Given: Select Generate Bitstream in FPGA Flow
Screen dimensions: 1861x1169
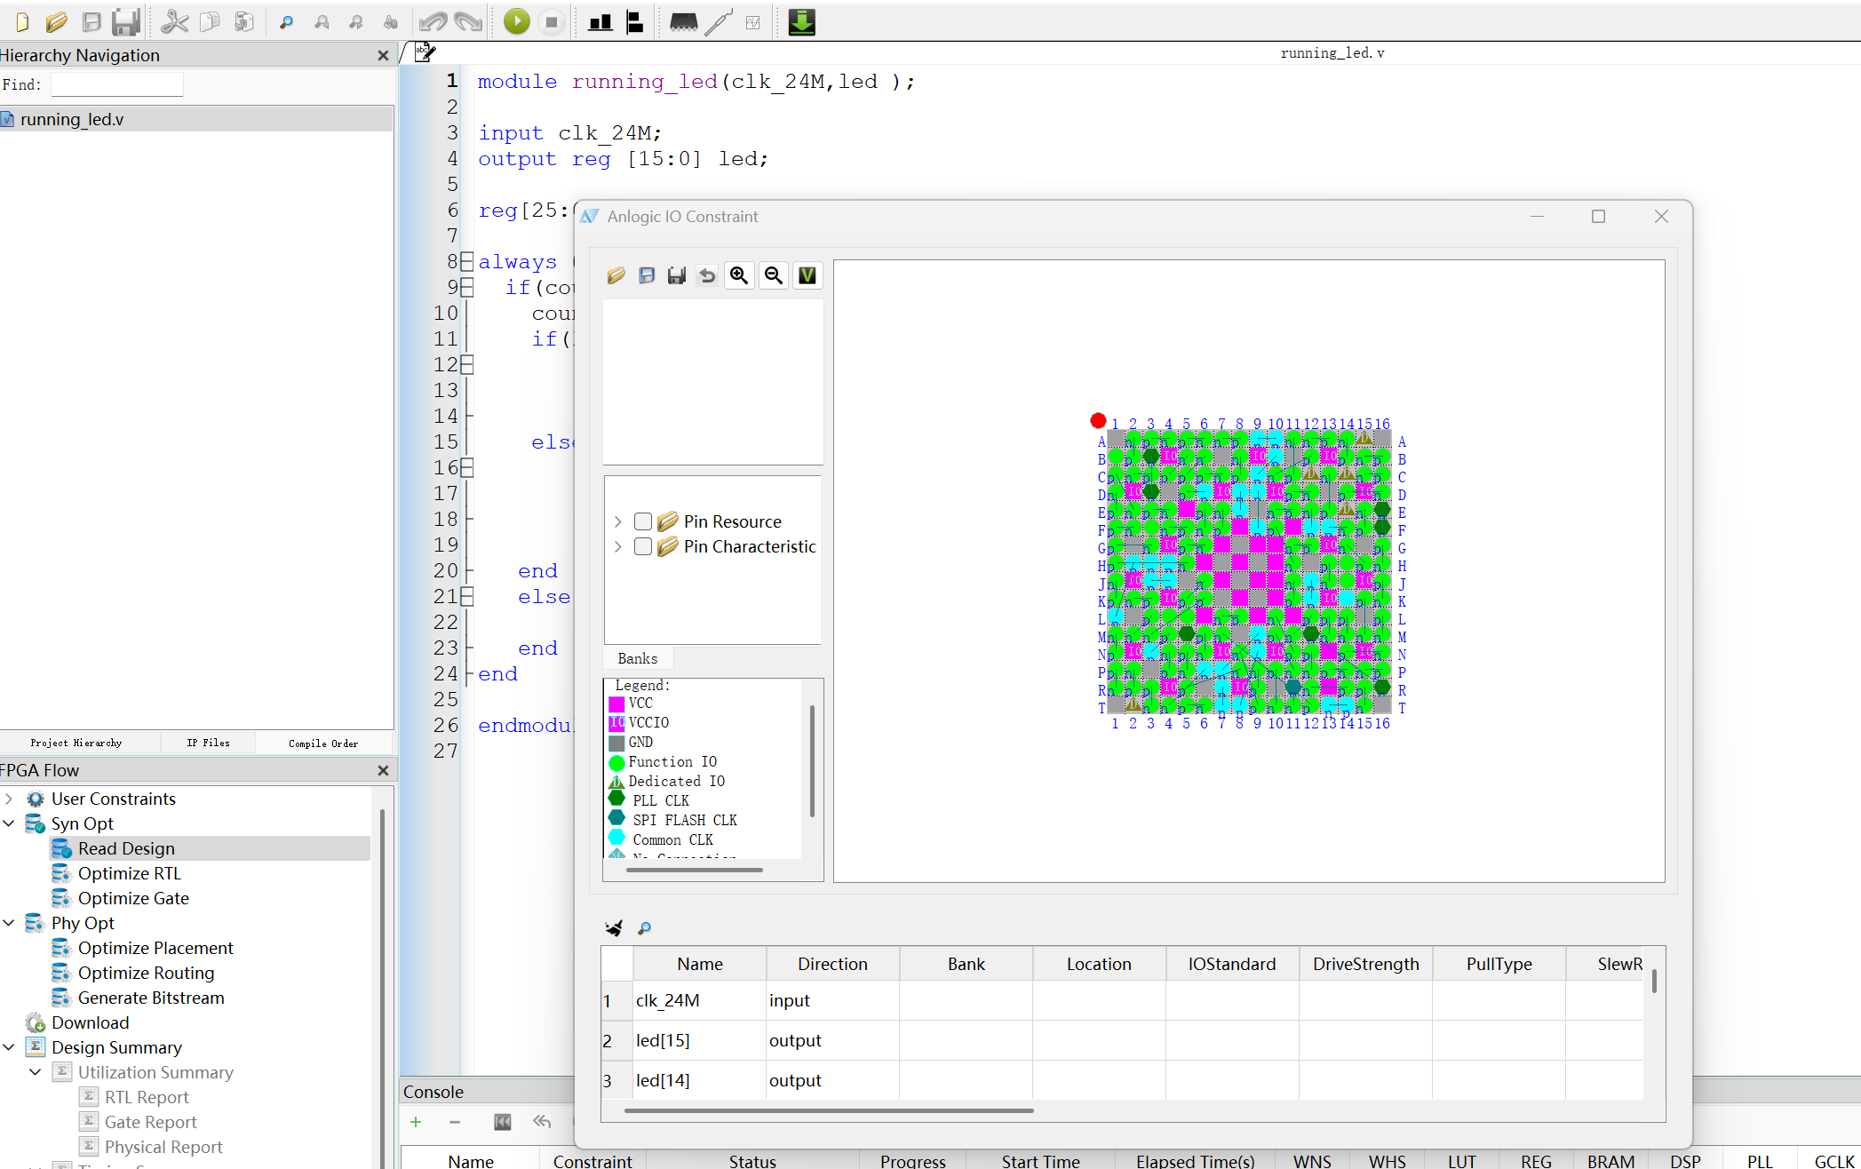Looking at the screenshot, I should pos(151,998).
